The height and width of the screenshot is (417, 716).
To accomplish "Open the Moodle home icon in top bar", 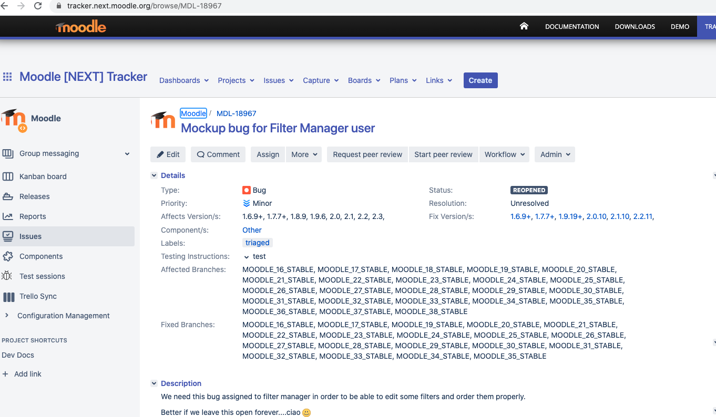I will click(x=524, y=26).
